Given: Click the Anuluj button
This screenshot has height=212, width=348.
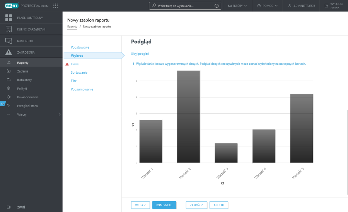Looking at the screenshot, I should tap(218, 205).
